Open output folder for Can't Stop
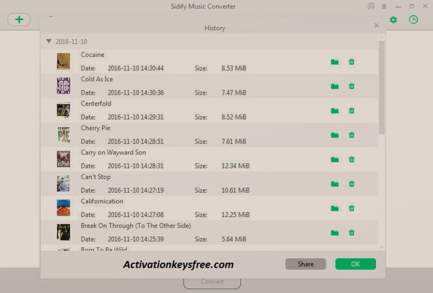Viewport: 433px width, 293px height. [335, 184]
